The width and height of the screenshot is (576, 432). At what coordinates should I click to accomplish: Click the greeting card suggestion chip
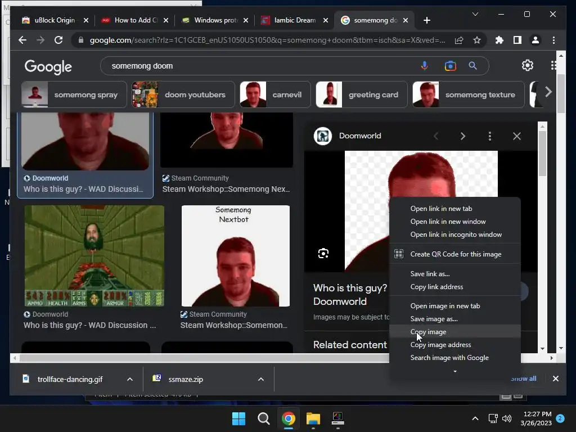362,94
